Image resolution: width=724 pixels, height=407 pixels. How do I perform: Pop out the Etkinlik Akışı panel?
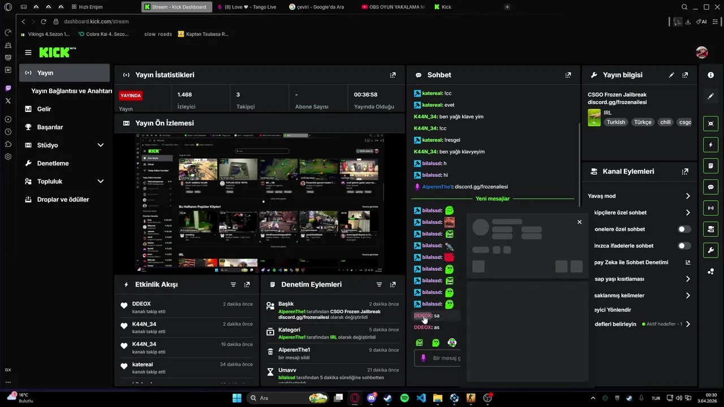pyautogui.click(x=247, y=284)
